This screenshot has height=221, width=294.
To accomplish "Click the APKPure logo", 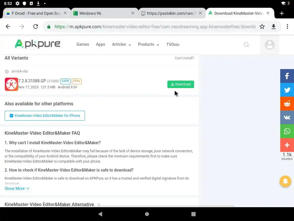I will point(38,44).
